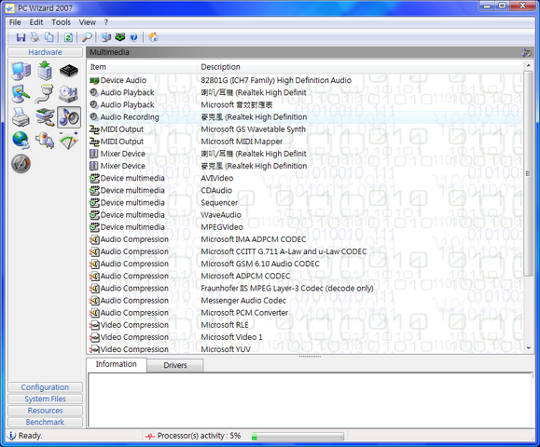This screenshot has height=447, width=540.
Task: Open the round speedometer icon
Action: pyautogui.click(x=21, y=164)
